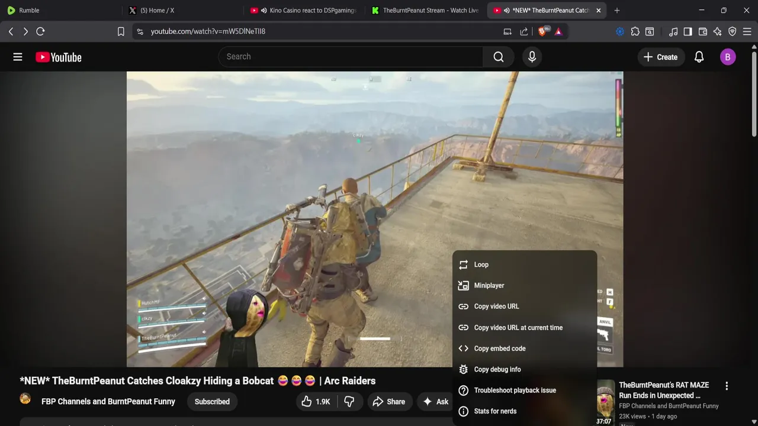
Task: Click the magnifier search button
Action: coord(499,57)
